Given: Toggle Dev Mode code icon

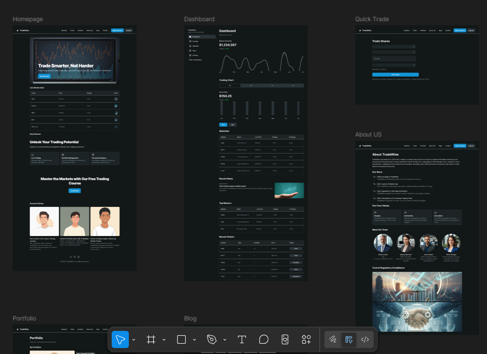Looking at the screenshot, I should point(365,339).
